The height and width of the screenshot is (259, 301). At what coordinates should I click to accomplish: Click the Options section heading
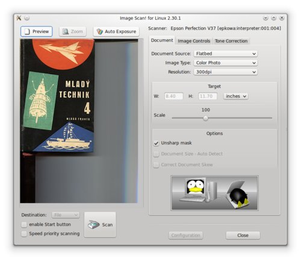214,133
